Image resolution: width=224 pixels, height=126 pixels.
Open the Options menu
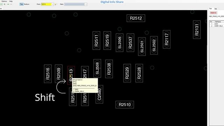tap(4, 1)
